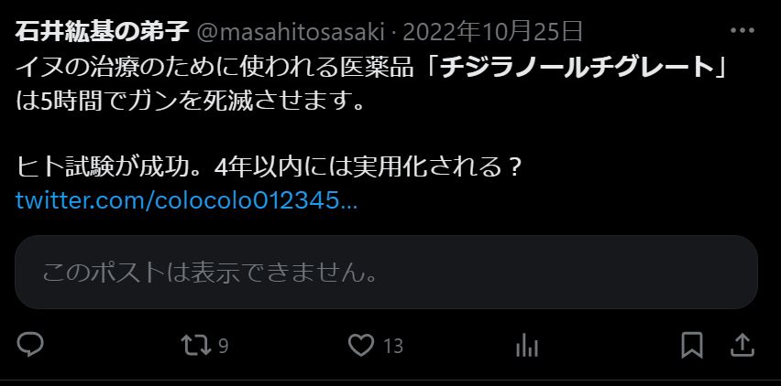Open the three-dot more options menu
Image resolution: width=781 pixels, height=386 pixels.
742,31
